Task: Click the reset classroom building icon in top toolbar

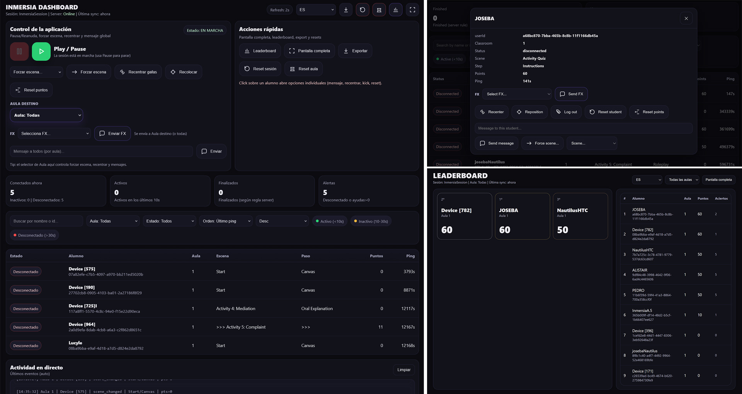Action: point(379,10)
